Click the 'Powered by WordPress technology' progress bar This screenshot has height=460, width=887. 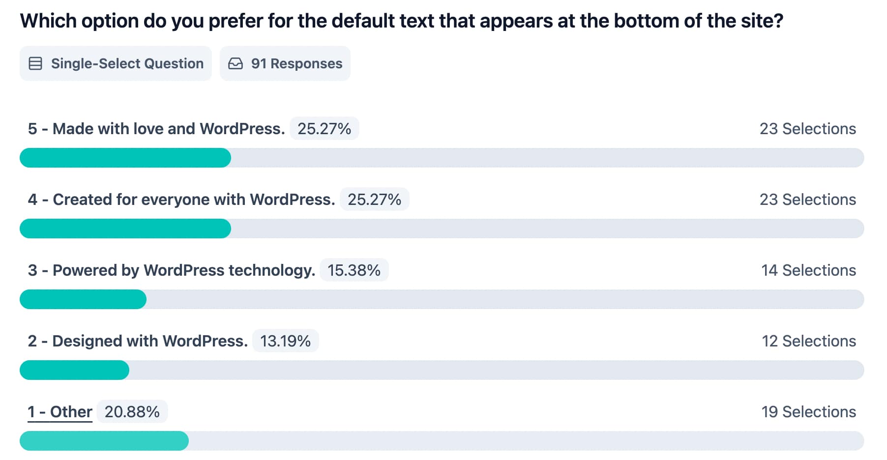click(442, 299)
